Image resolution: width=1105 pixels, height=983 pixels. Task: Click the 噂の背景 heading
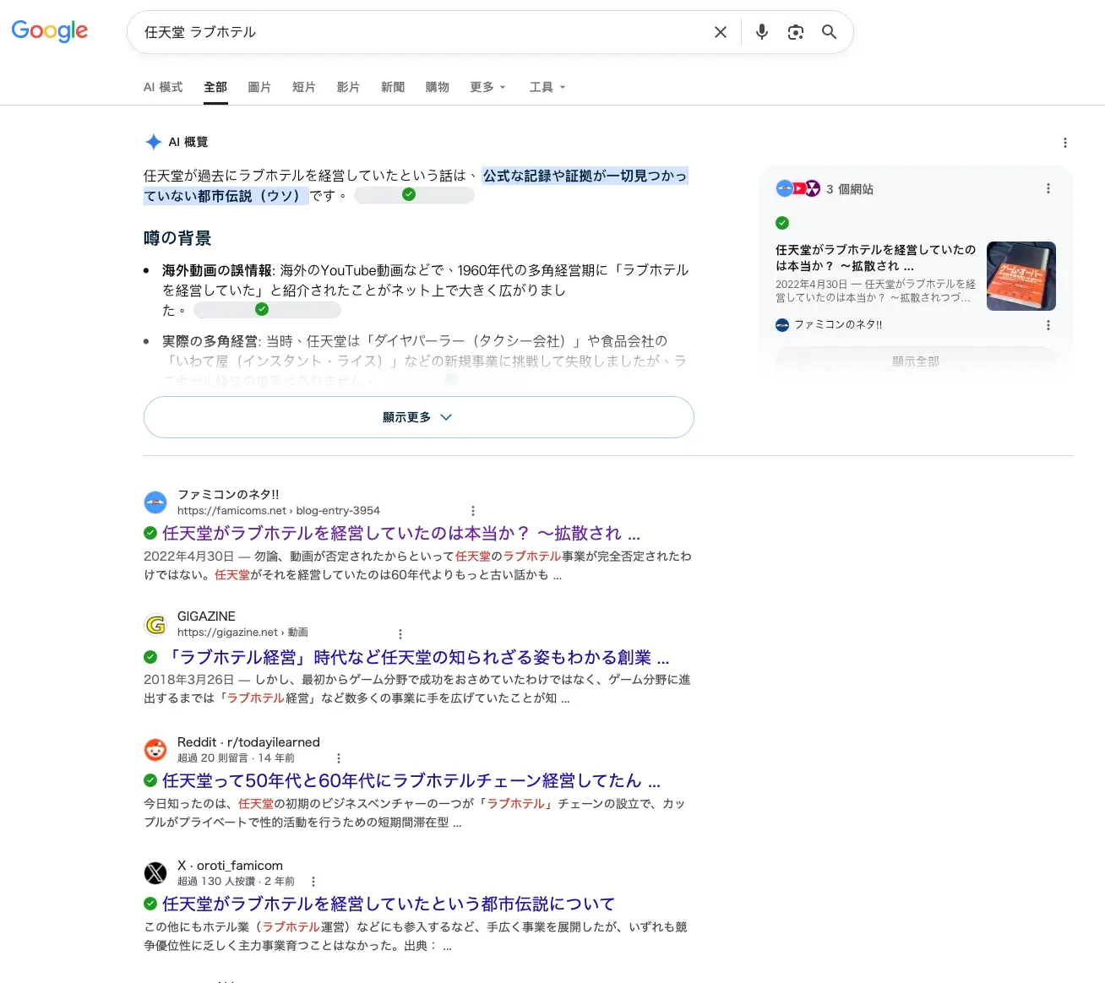point(177,238)
